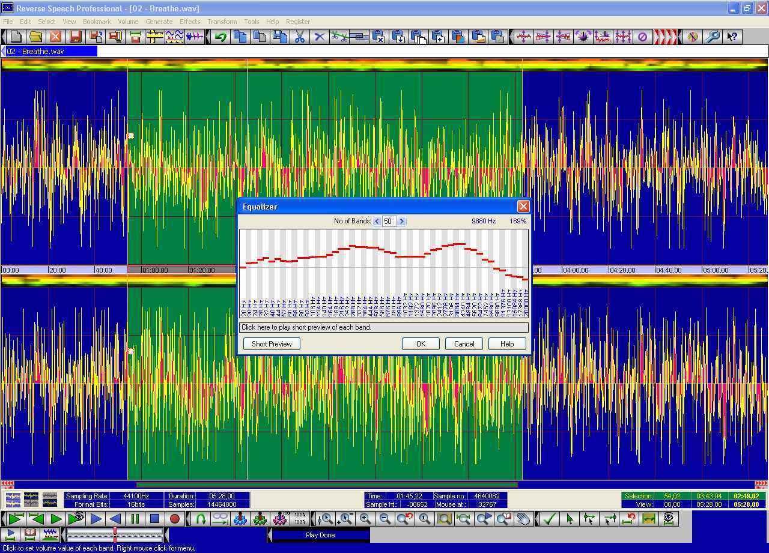This screenshot has width=769, height=553.
Task: Click the context help arrow-question icon
Action: tap(732, 37)
